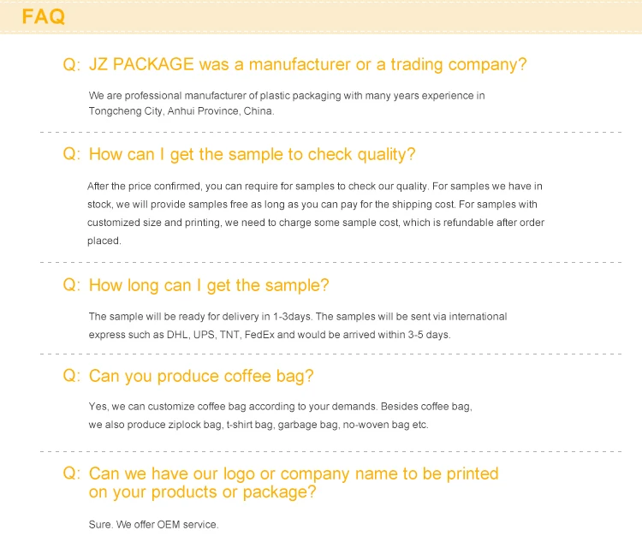Click the 'Sure. We offer OEM service.' answer
This screenshot has width=642, height=542.
tap(153, 524)
